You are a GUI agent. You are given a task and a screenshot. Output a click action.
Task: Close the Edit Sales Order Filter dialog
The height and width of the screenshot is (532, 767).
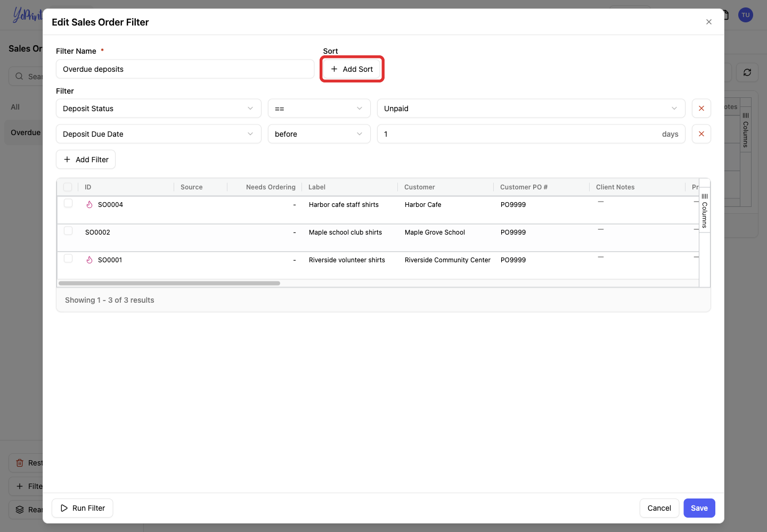coord(708,22)
